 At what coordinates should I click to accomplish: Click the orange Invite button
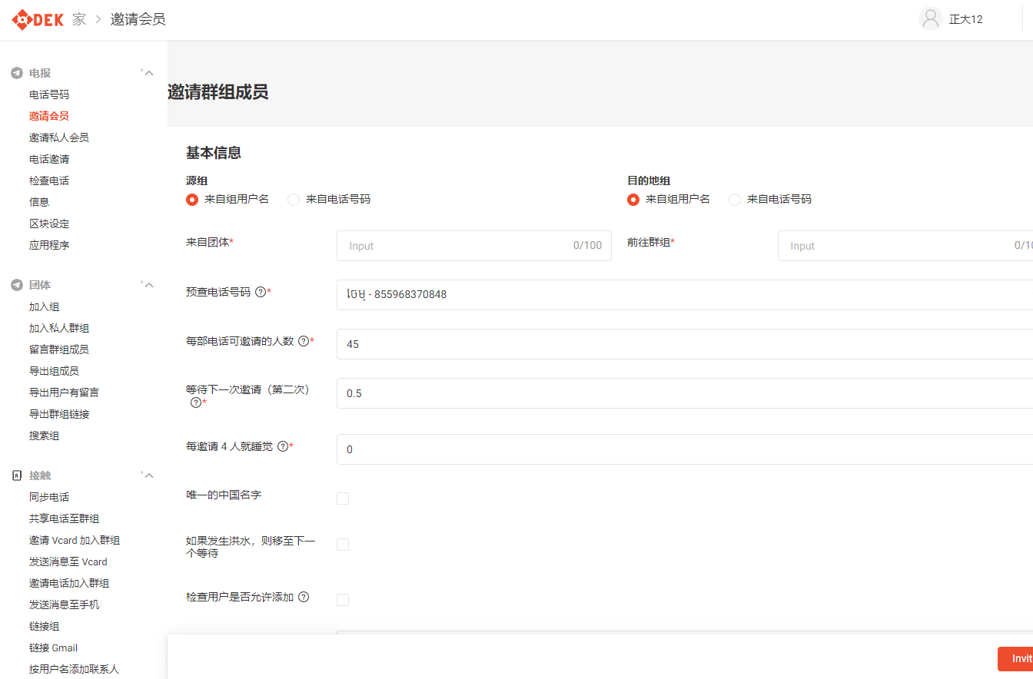point(1015,659)
